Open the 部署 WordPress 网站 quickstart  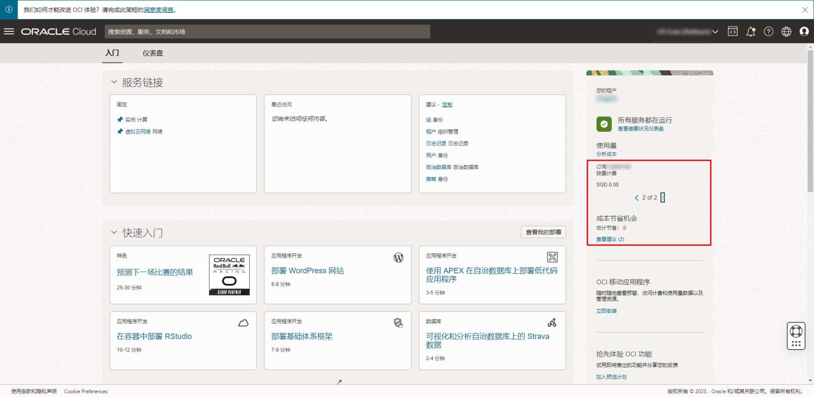coord(307,271)
